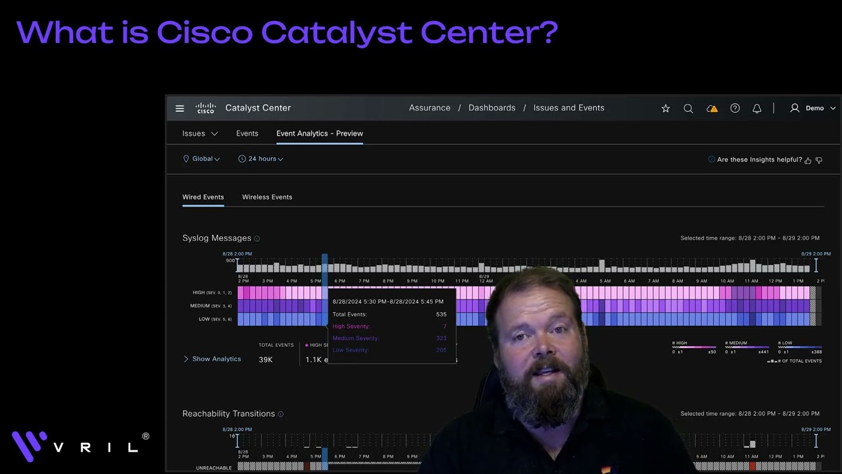Click the # HIGH legend gradient
The height and width of the screenshot is (474, 842).
pyautogui.click(x=694, y=347)
